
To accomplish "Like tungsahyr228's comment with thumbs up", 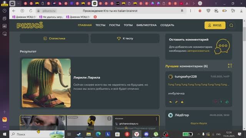I will [227, 102].
